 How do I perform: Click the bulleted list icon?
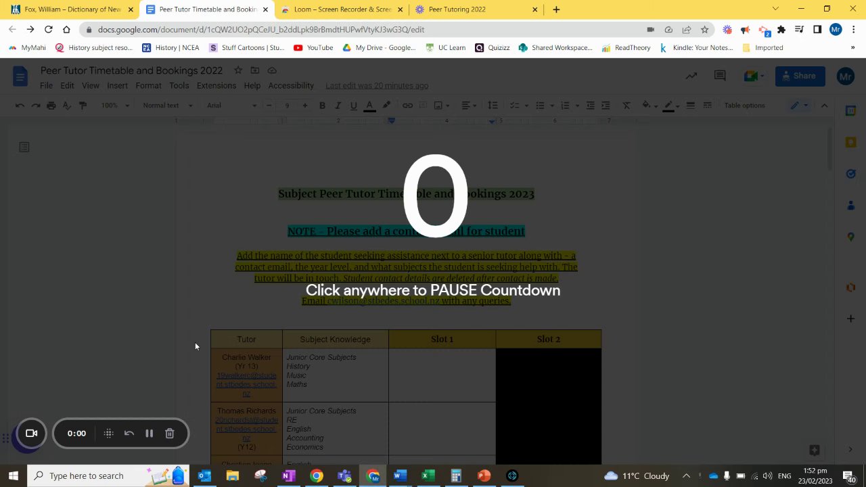coord(540,106)
